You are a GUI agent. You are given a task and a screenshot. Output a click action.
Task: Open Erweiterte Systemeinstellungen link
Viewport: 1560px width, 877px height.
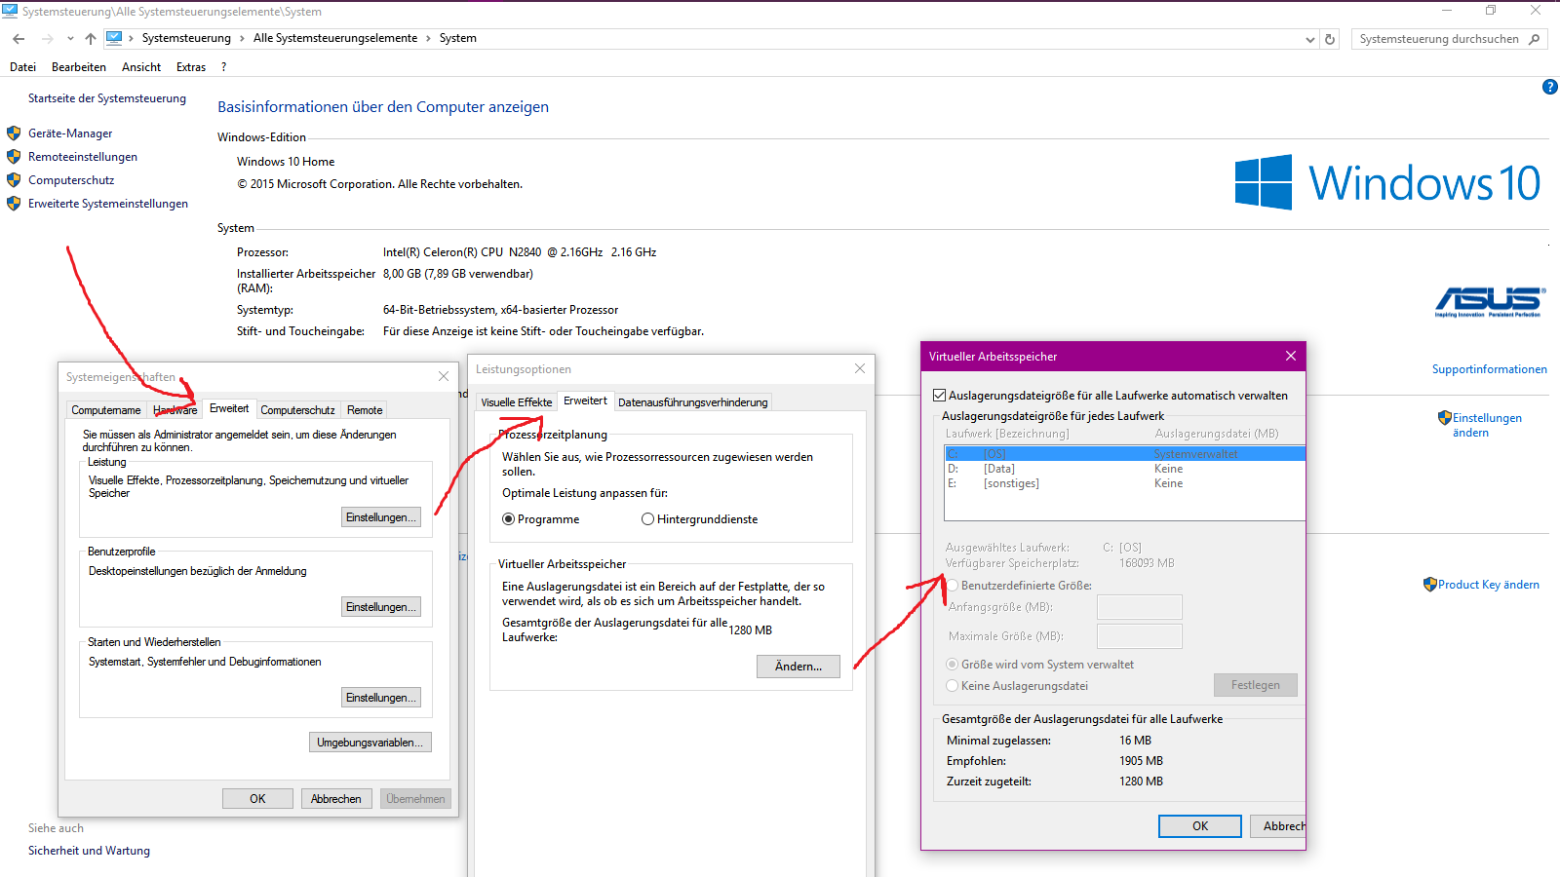pos(108,204)
